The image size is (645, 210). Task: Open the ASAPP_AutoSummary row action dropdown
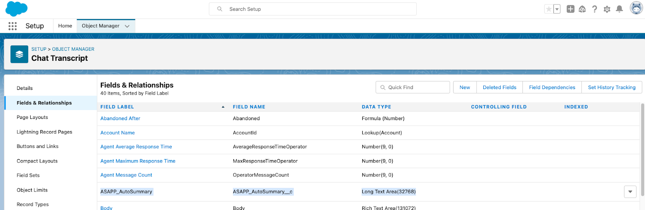tap(630, 192)
